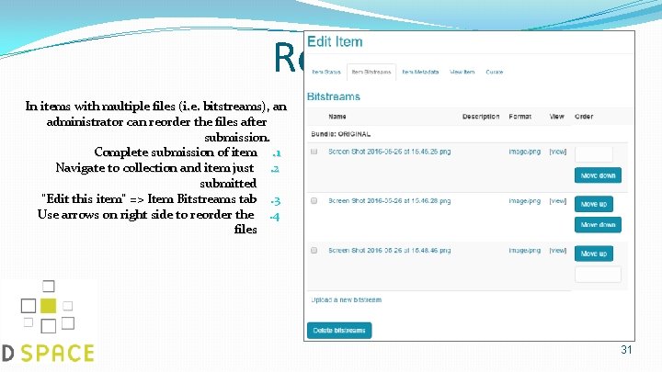Move up the 15.46.28 png bitstream
Image resolution: width=662 pixels, height=372 pixels.
(x=594, y=204)
